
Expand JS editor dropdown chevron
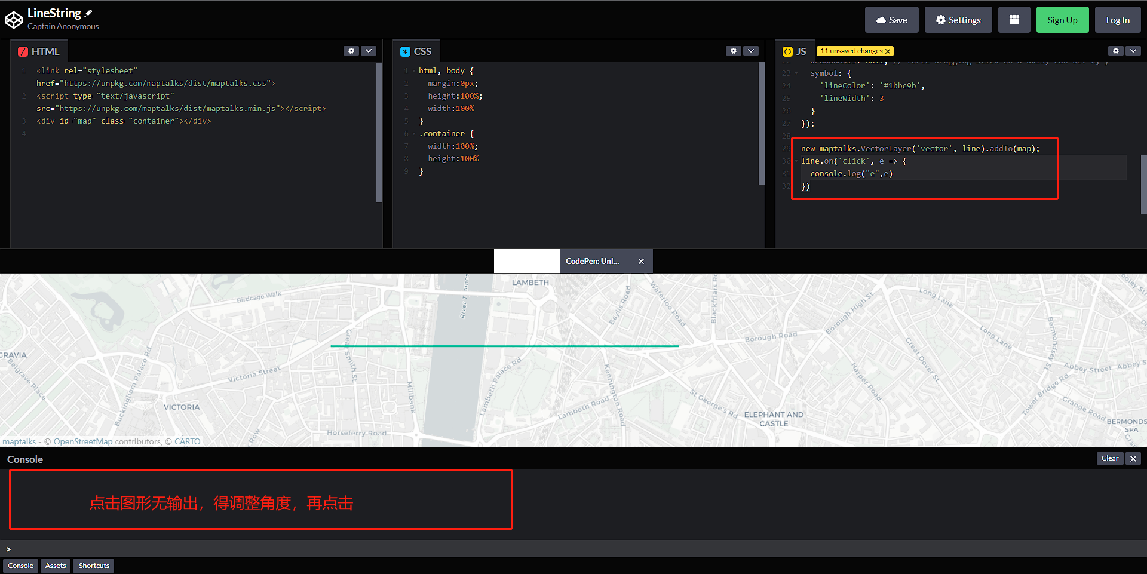point(1133,51)
